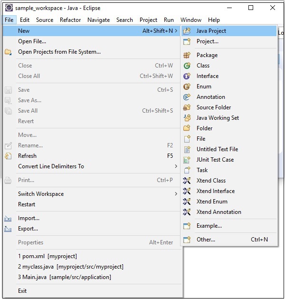
Task: Click the JUnit Test Case icon
Action: click(x=187, y=160)
